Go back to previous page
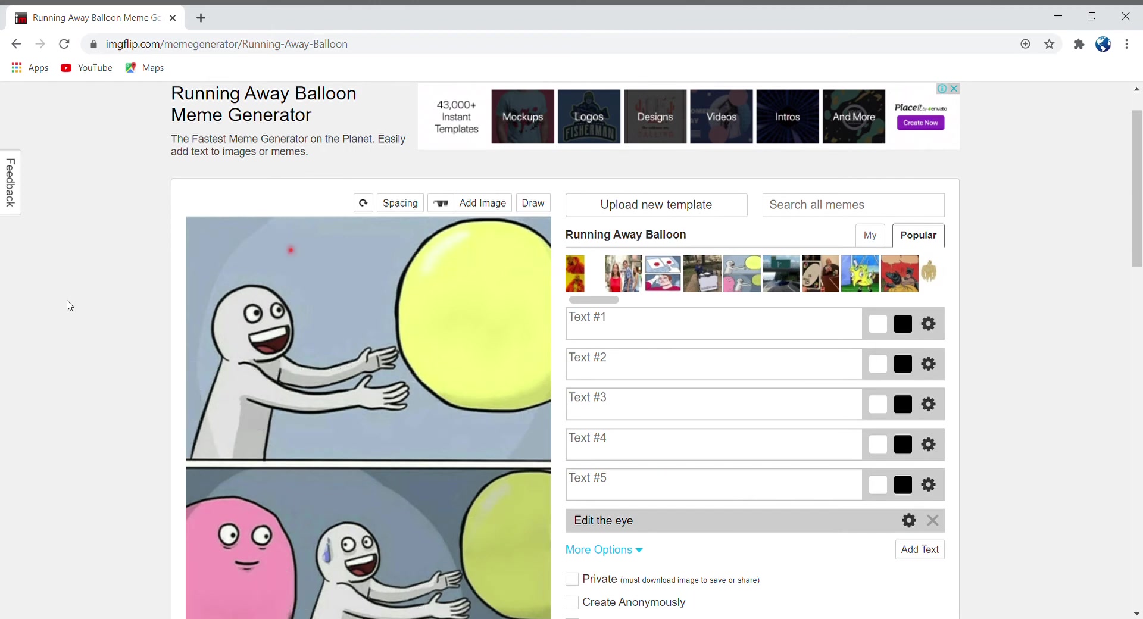Screen dimensions: 1143x619 (16, 44)
